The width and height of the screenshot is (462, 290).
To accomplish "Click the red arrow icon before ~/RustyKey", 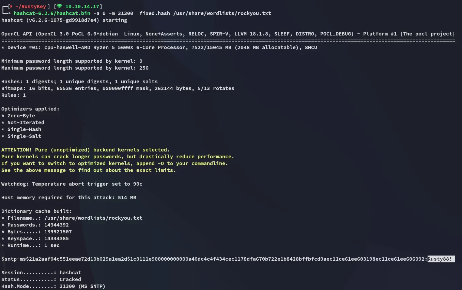I will 12,6.
